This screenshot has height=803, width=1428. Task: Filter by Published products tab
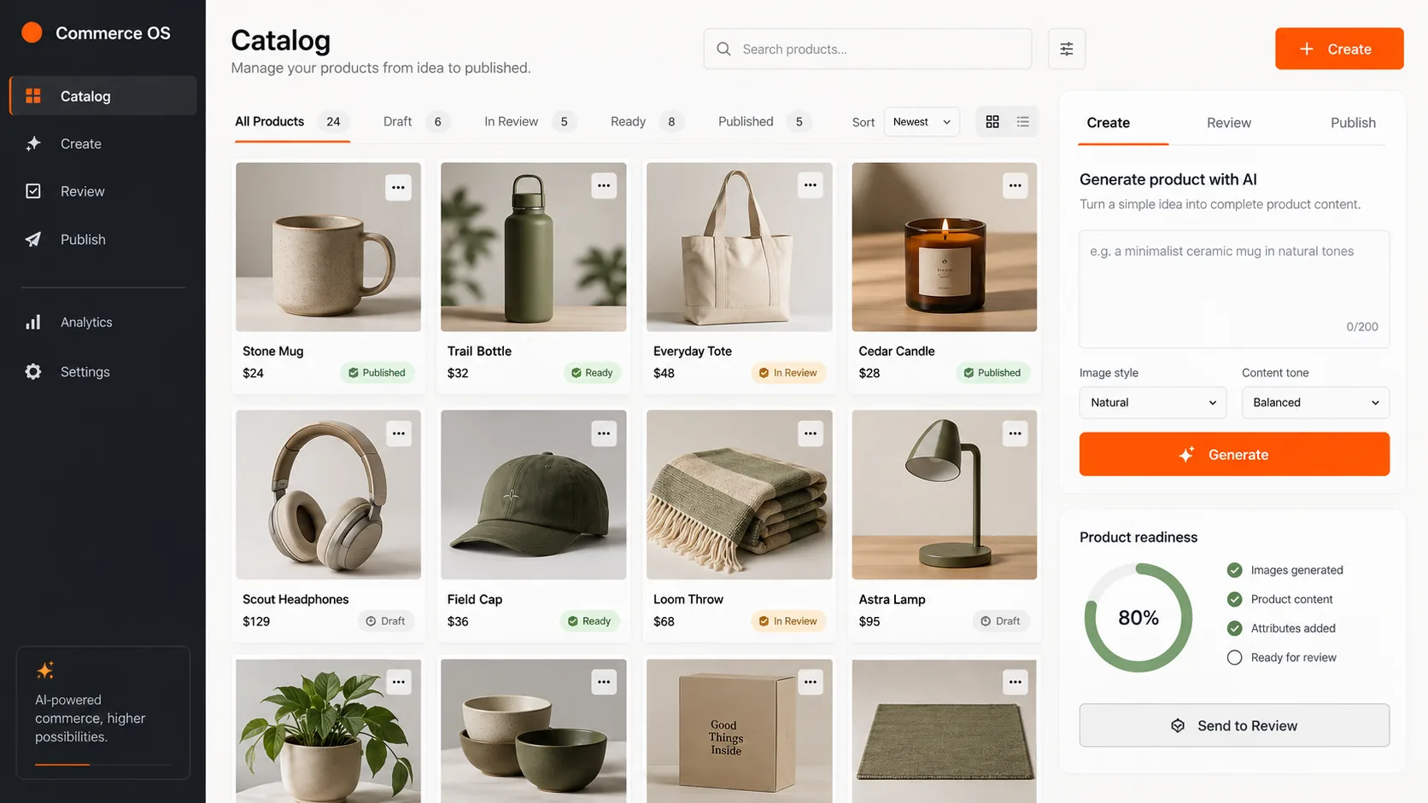[x=764, y=122]
